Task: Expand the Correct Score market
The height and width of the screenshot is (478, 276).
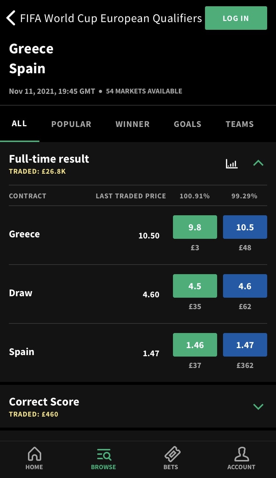Action: pyautogui.click(x=258, y=407)
